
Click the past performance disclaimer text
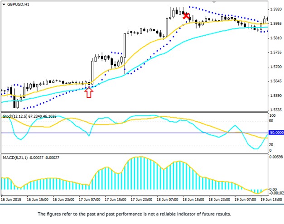(x=135, y=214)
